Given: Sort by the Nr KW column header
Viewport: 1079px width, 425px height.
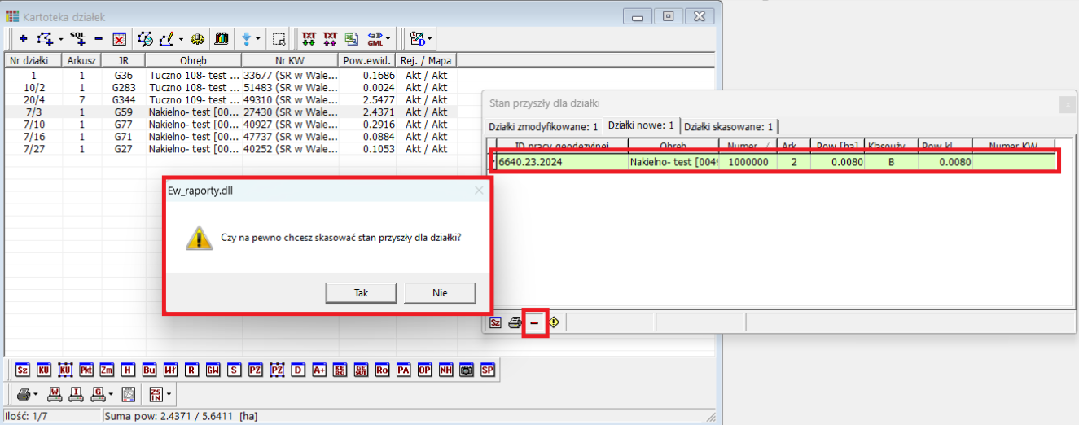Looking at the screenshot, I should (290, 60).
